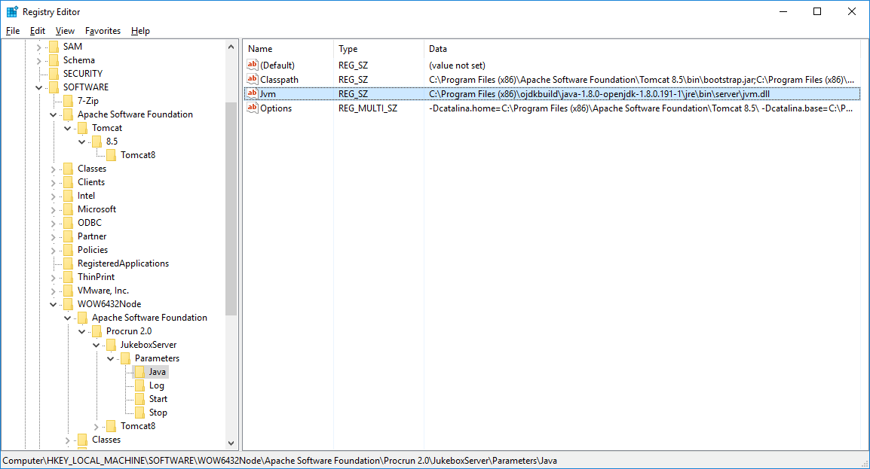The width and height of the screenshot is (870, 469).
Task: Open the File menu
Action: (13, 31)
